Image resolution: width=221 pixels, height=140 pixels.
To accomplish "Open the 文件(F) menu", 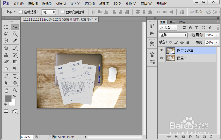I will [19, 4].
